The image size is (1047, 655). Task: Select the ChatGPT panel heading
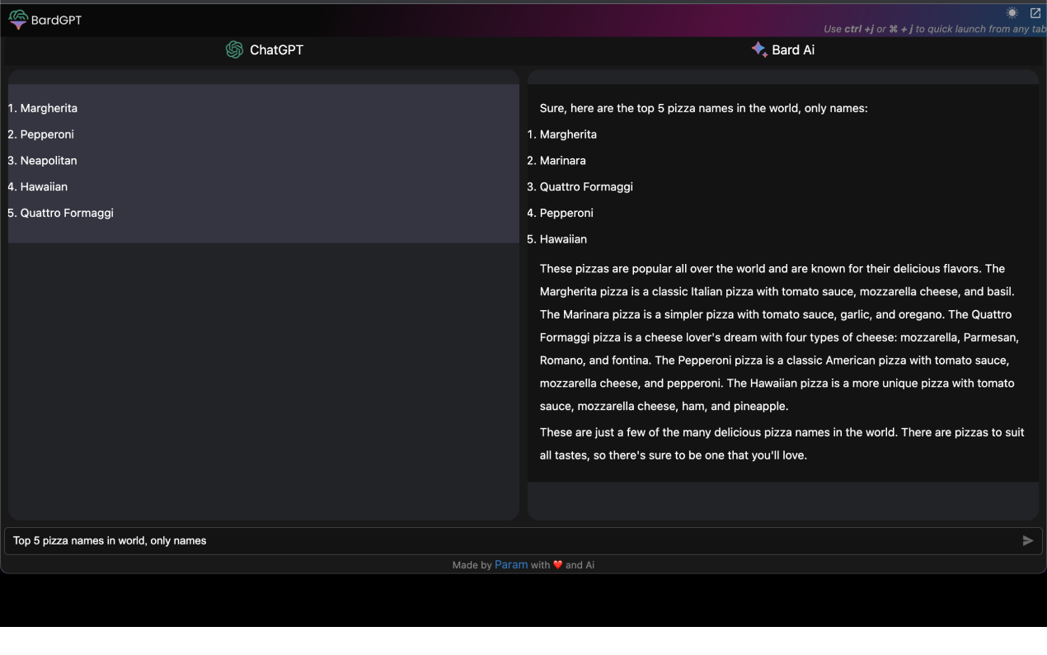click(276, 49)
